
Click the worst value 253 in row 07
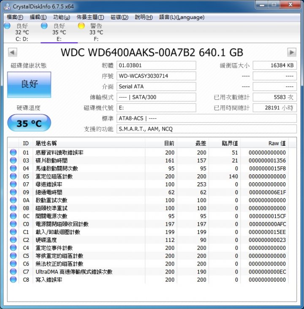coord(202,184)
